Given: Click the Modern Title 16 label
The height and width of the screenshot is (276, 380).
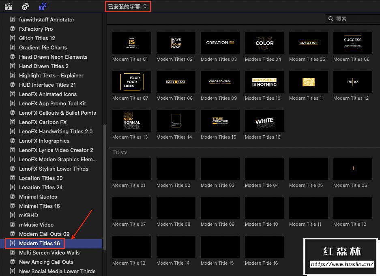Looking at the screenshot, I should pyautogui.click(x=262, y=263).
